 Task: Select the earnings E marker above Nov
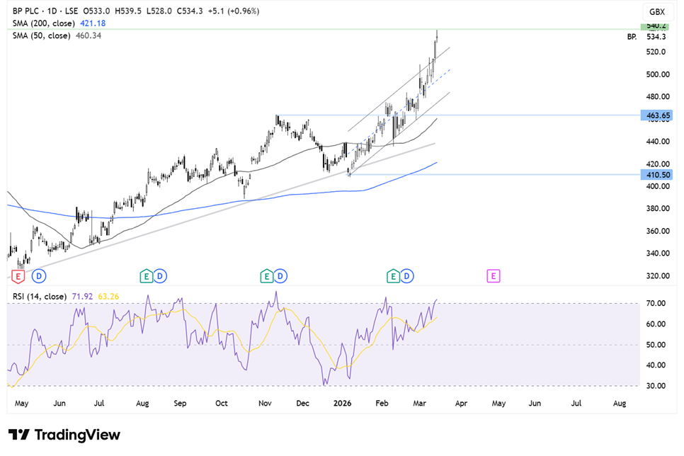point(266,275)
